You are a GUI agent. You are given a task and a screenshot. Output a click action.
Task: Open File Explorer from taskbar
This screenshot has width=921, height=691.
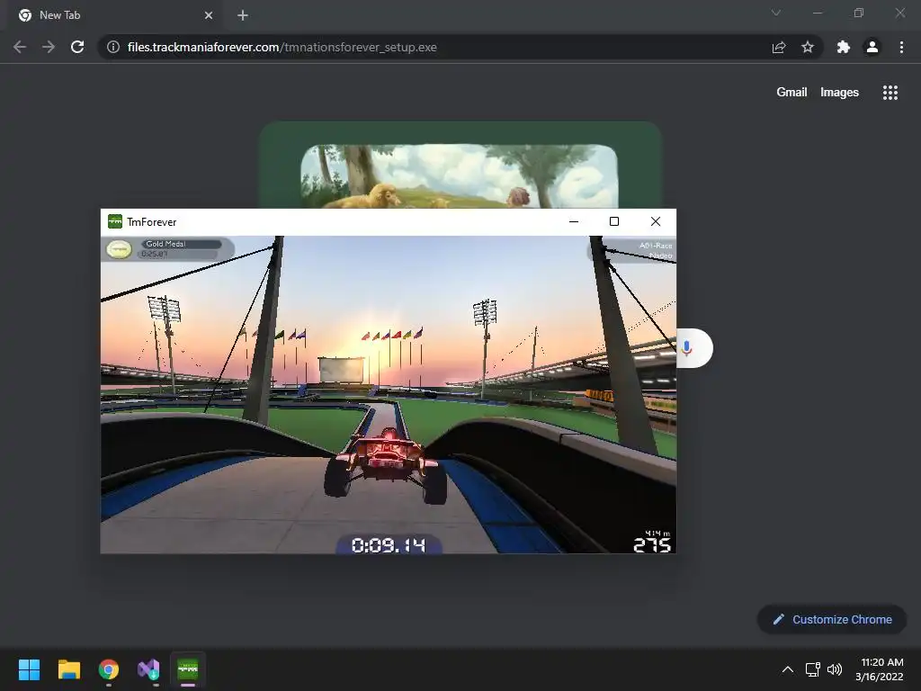tap(68, 669)
